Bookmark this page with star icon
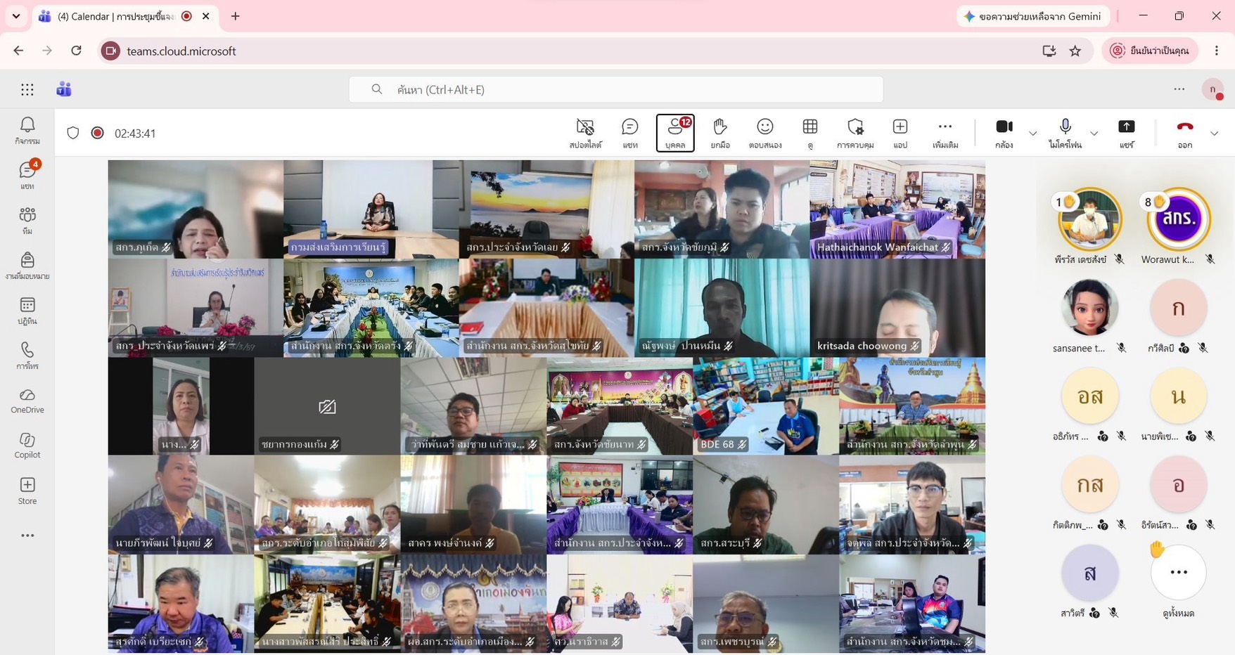The width and height of the screenshot is (1235, 655). pos(1075,51)
